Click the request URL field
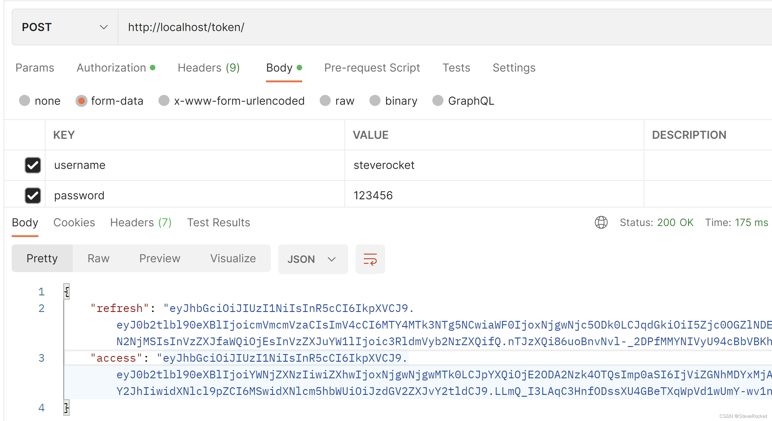772x421 pixels. coord(276,27)
